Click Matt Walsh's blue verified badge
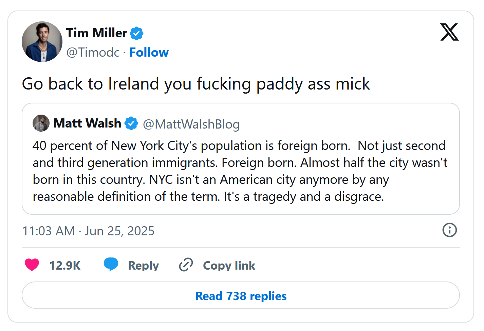Screen dimensions: 484x331 click(131, 123)
